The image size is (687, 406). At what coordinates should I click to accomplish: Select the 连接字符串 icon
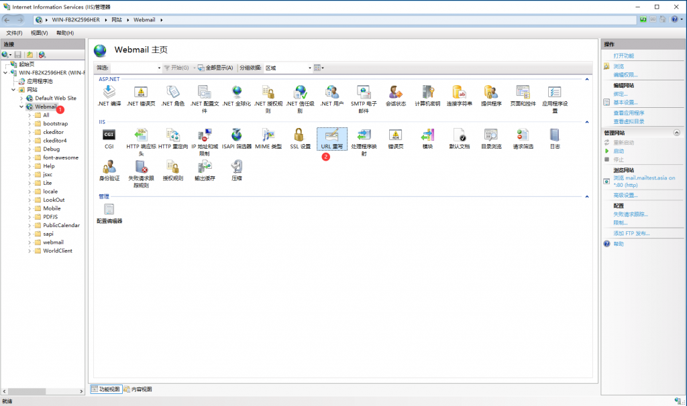tap(459, 96)
